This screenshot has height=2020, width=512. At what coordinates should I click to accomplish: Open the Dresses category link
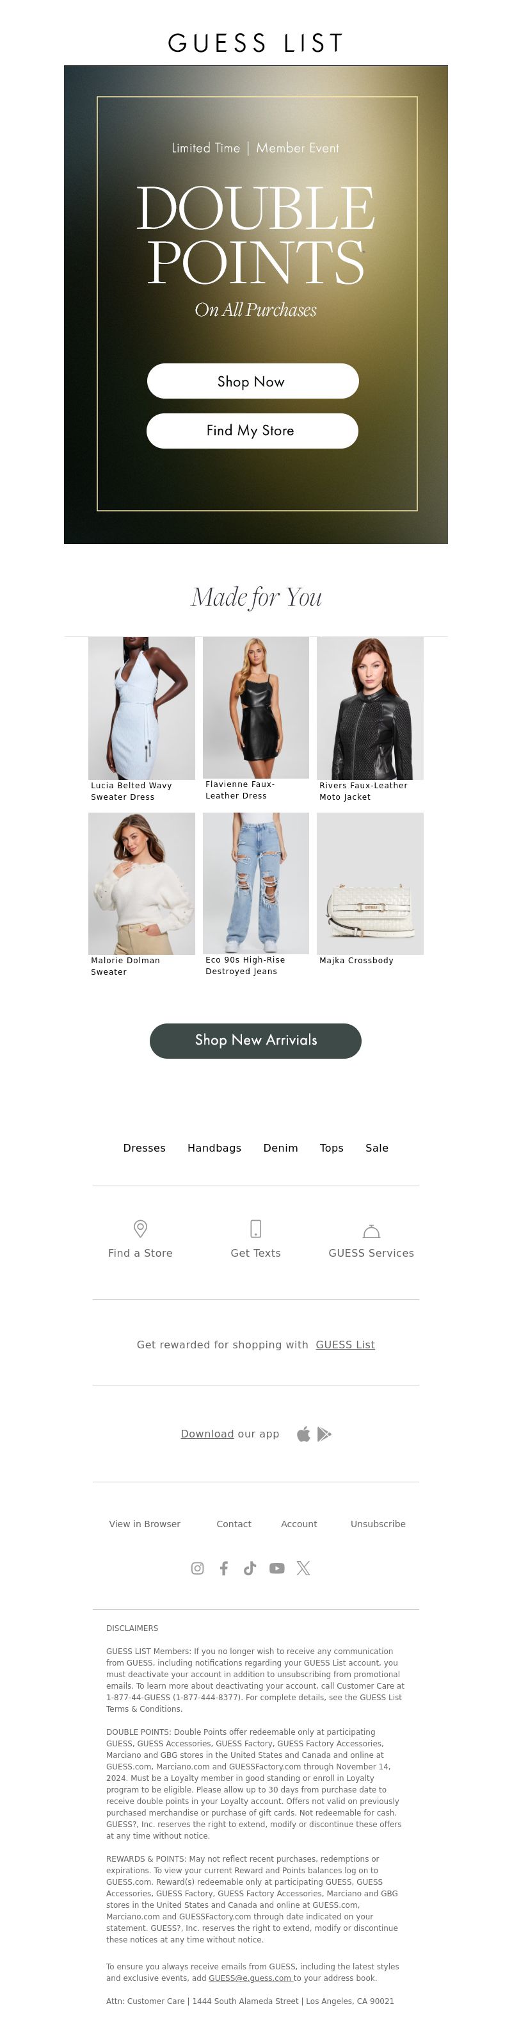[144, 1148]
